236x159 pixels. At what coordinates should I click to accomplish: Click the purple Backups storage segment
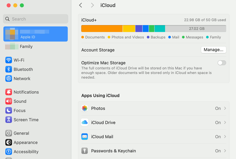click(x=139, y=29)
